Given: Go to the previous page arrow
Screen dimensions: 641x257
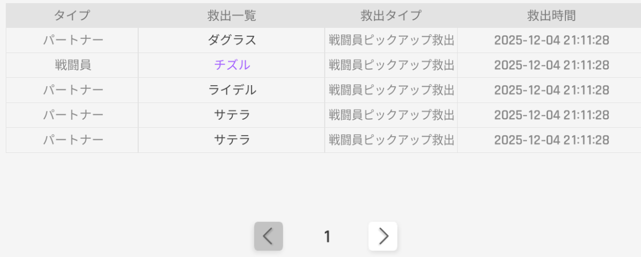Looking at the screenshot, I should [268, 237].
